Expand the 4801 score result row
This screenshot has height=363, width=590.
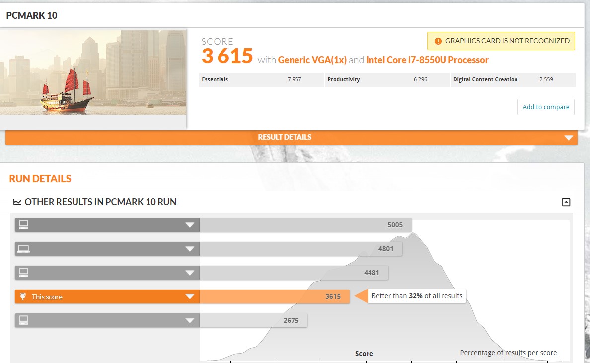click(x=190, y=249)
